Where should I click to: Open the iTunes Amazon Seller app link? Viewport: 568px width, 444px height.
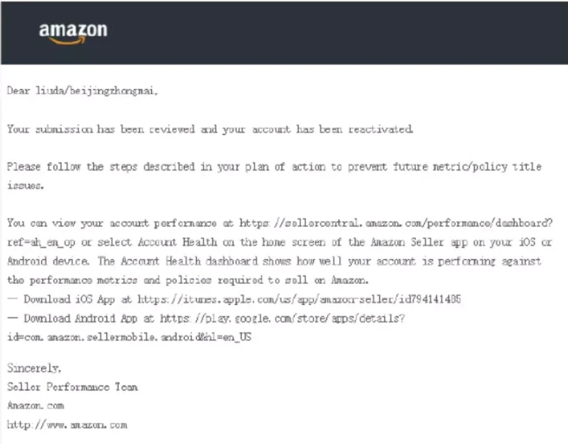pos(300,299)
